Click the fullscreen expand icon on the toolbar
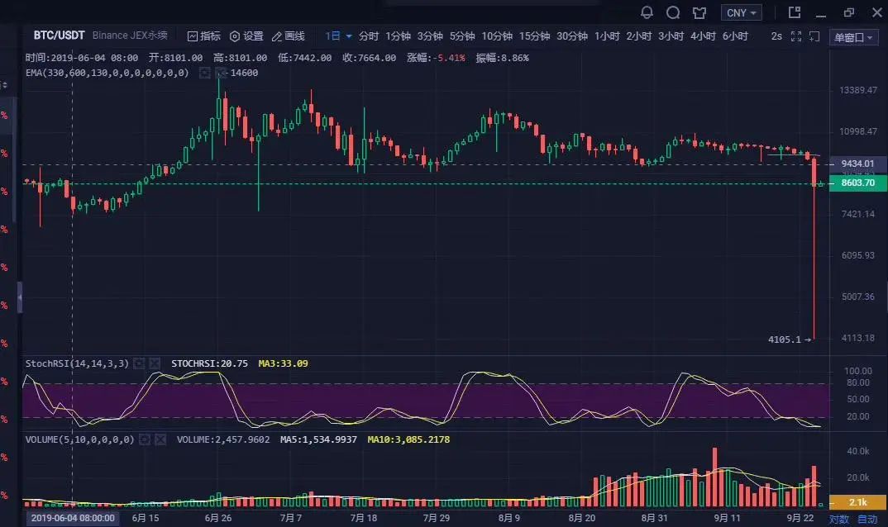The height and width of the screenshot is (527, 888). click(796, 36)
